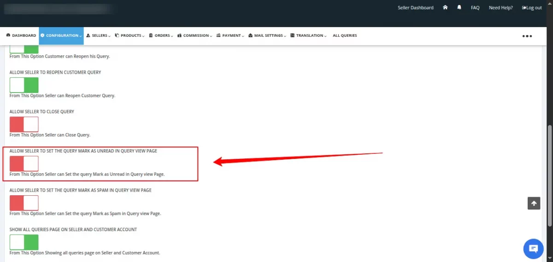Expand the Orders menu
The image size is (553, 262).
tap(161, 35)
